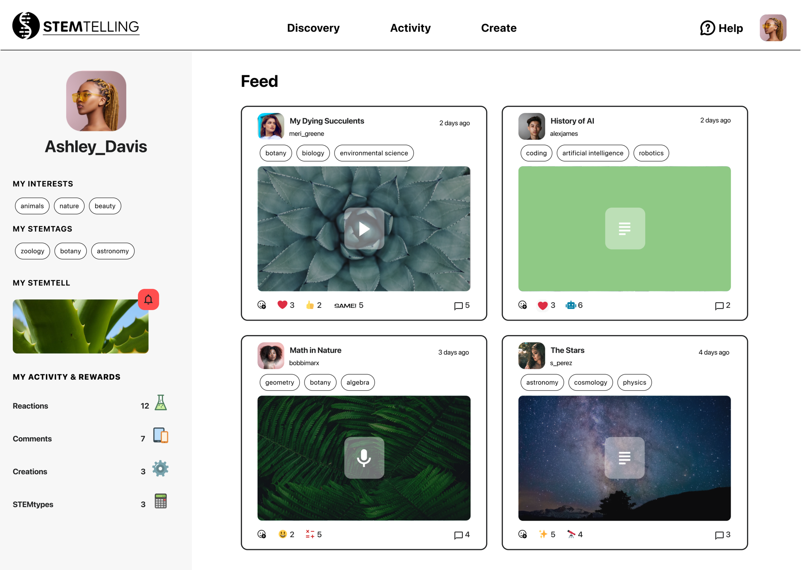Click the cosmology tag

pos(590,382)
